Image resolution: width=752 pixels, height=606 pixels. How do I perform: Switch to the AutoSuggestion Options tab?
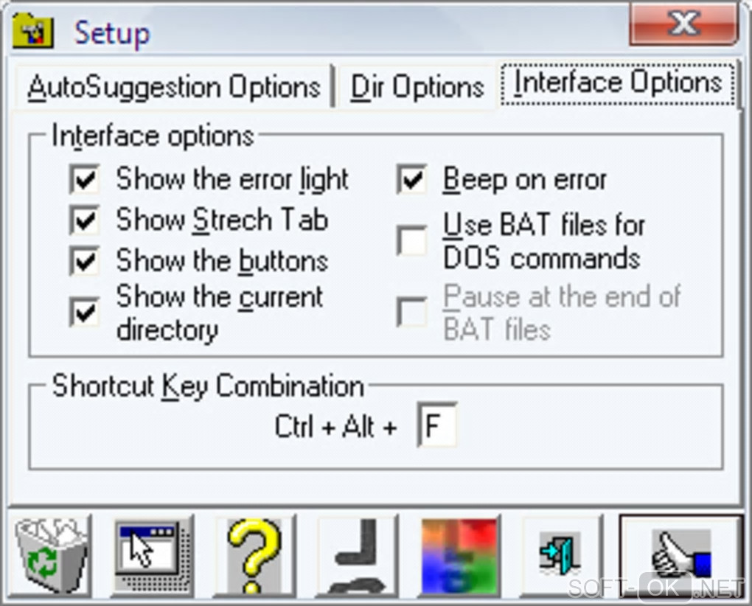click(174, 87)
